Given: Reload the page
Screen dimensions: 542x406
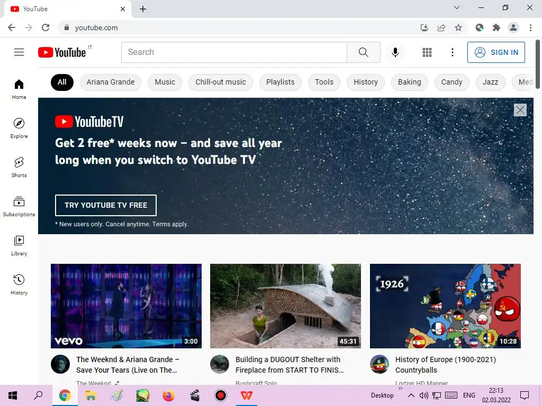Looking at the screenshot, I should tap(46, 27).
